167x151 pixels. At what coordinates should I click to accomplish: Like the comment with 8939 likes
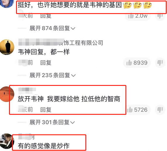[137, 63]
